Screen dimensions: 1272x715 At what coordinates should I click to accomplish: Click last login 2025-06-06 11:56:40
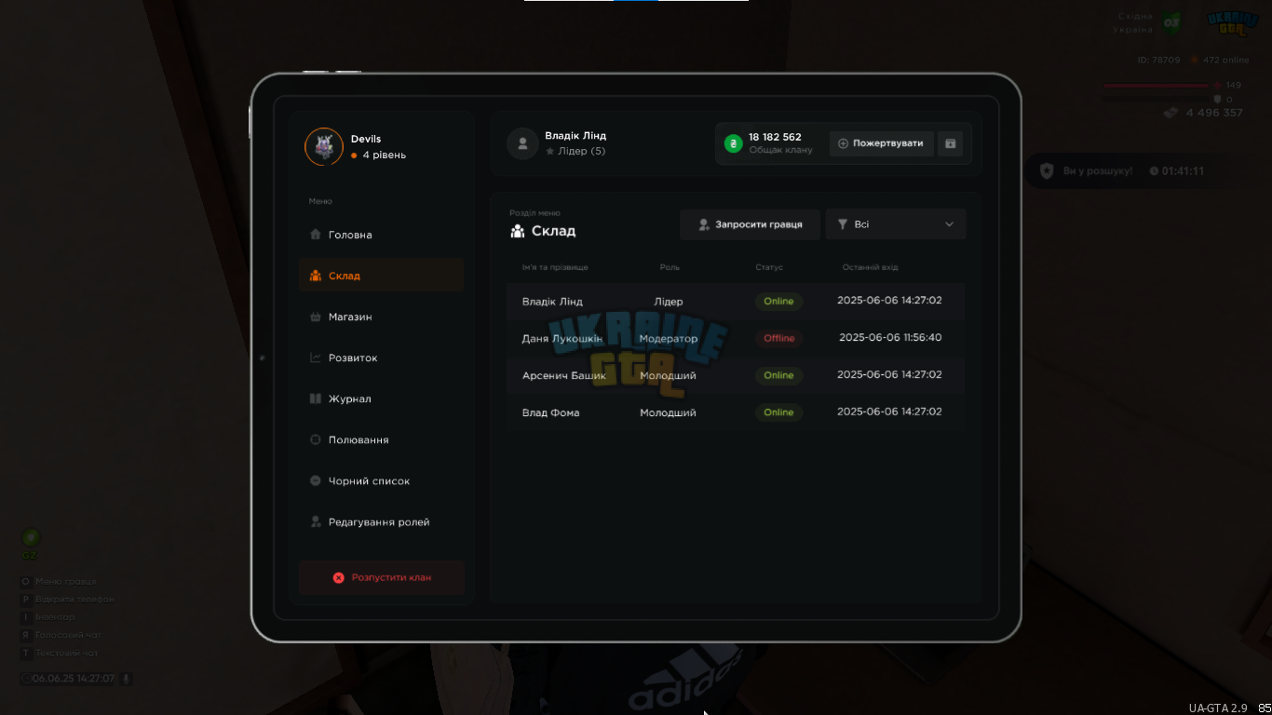pos(890,338)
